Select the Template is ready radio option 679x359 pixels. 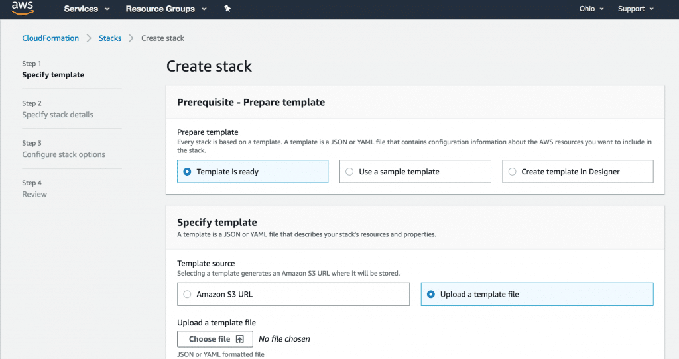253,172
